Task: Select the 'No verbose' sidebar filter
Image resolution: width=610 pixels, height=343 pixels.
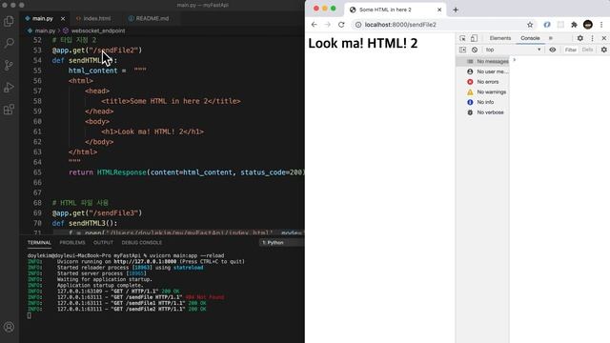Action: click(482, 112)
